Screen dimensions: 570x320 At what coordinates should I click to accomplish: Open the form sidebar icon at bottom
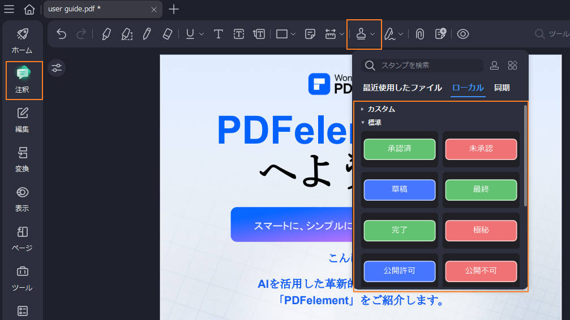coord(23,311)
